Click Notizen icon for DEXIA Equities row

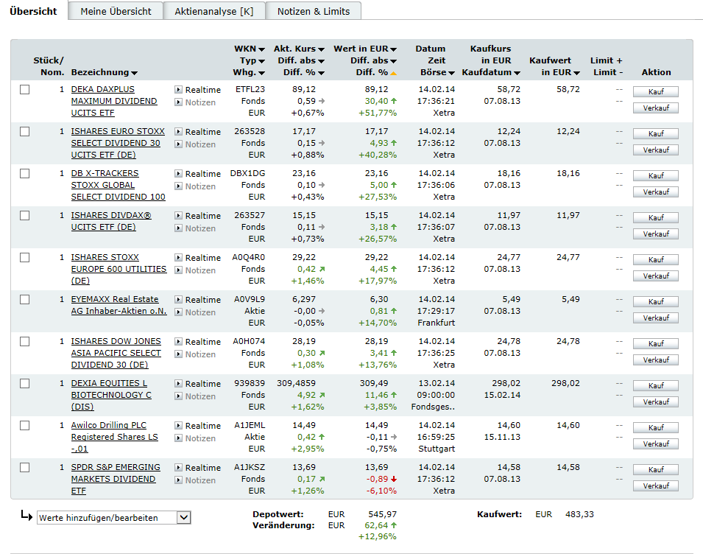(x=178, y=396)
